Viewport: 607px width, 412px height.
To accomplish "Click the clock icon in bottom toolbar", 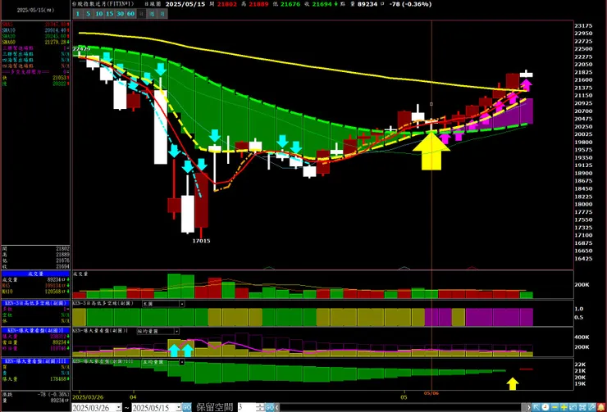I will 545,407.
